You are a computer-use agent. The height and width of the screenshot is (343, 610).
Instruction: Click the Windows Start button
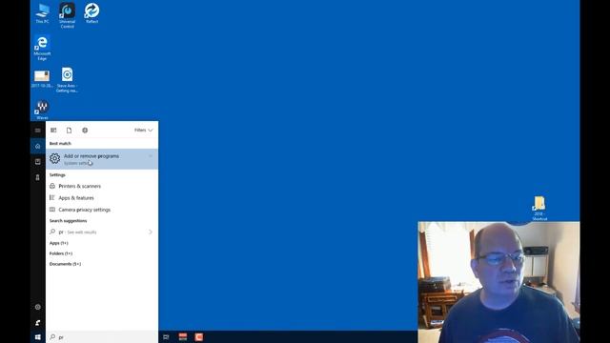[x=38, y=337]
